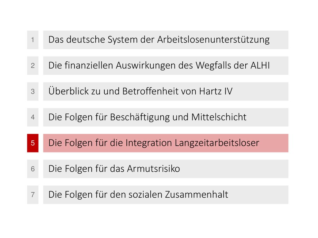Click the number 3 box
Screen dimensions: 318x238
point(33,91)
